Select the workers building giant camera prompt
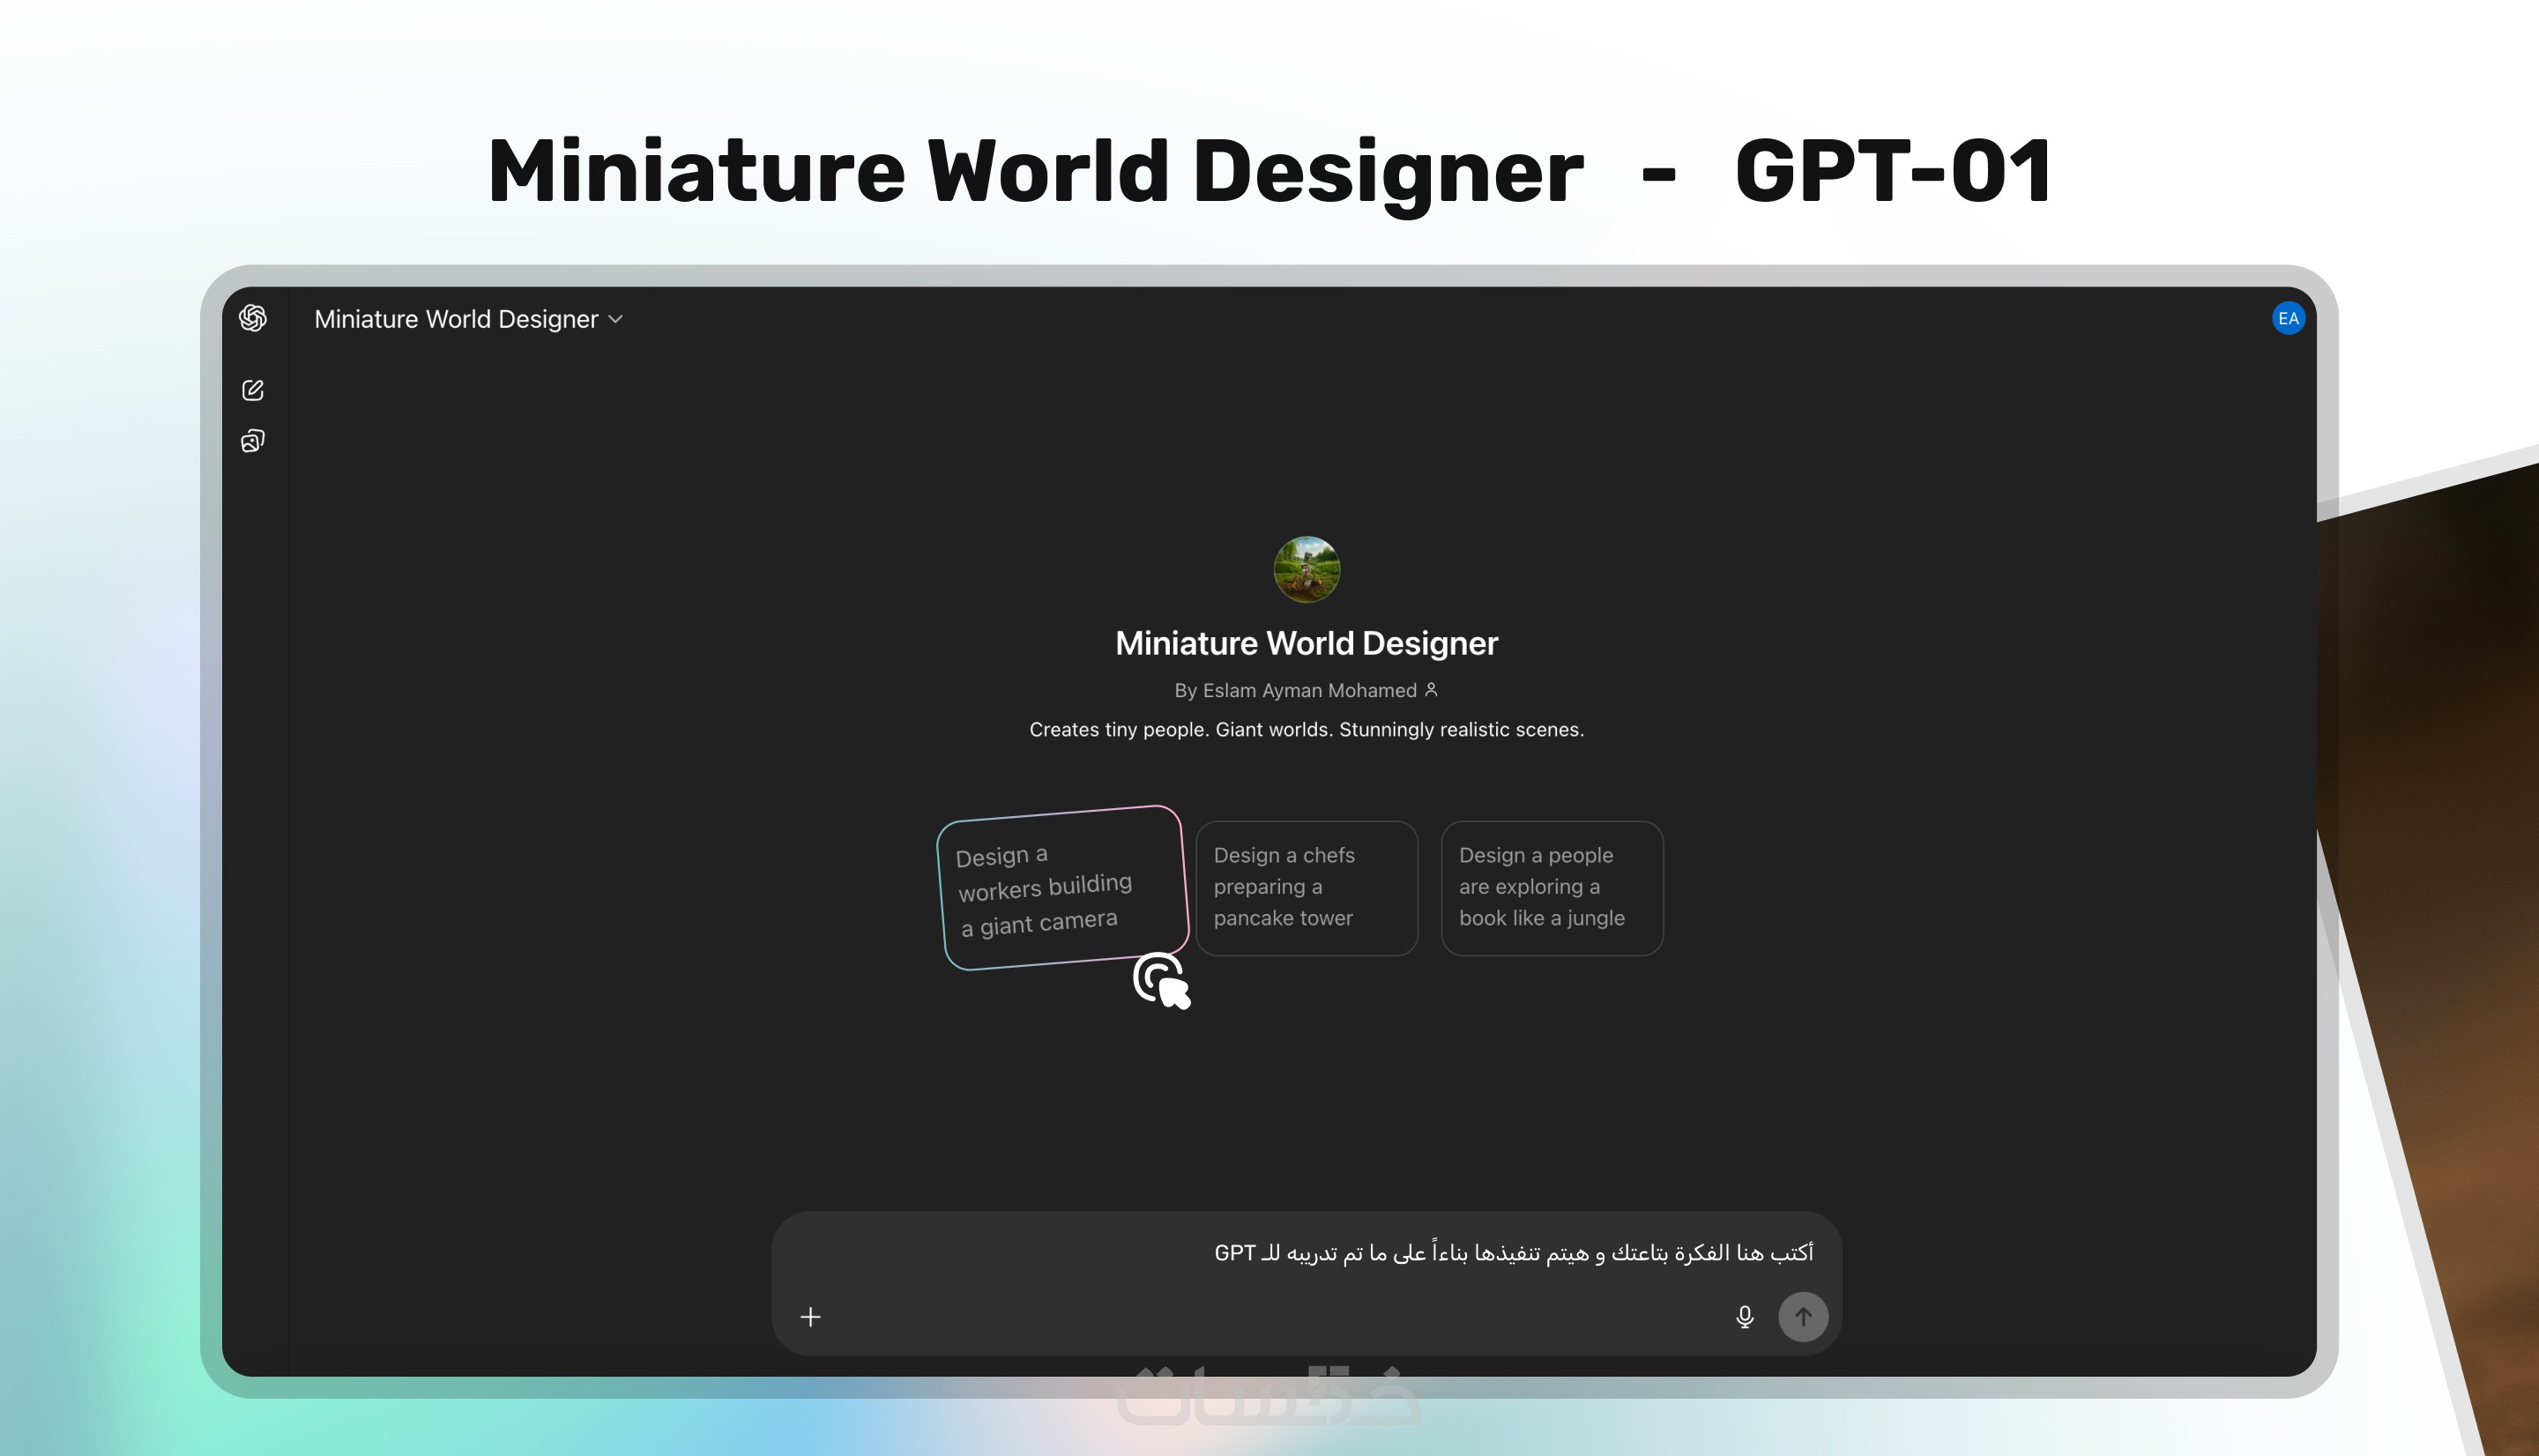This screenshot has height=1456, width=2539. [x=1062, y=888]
